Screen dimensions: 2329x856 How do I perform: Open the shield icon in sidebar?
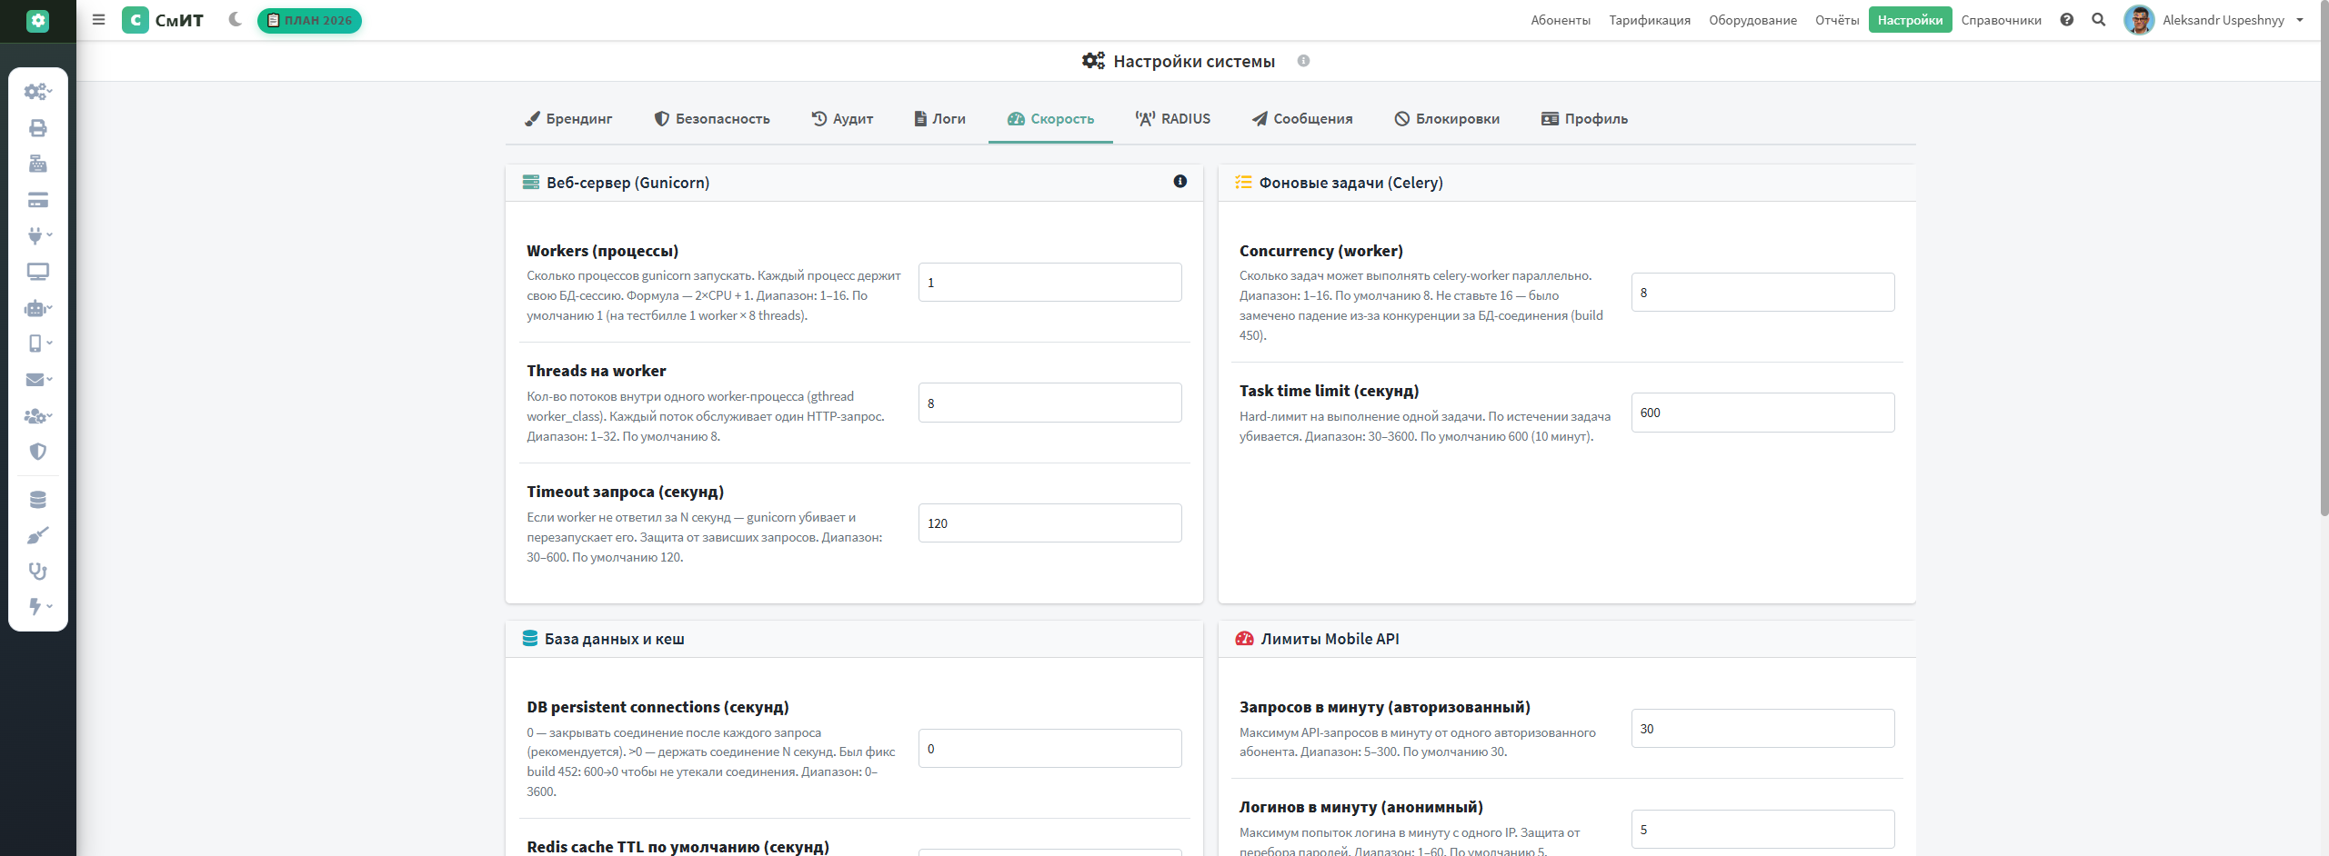coord(37,452)
